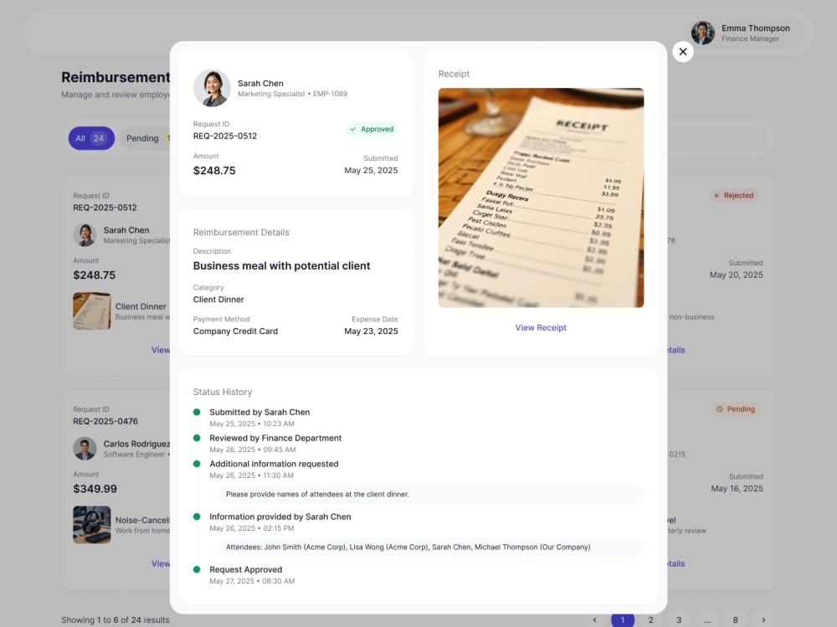Click the Sarah Chen name in dialog header

click(260, 84)
